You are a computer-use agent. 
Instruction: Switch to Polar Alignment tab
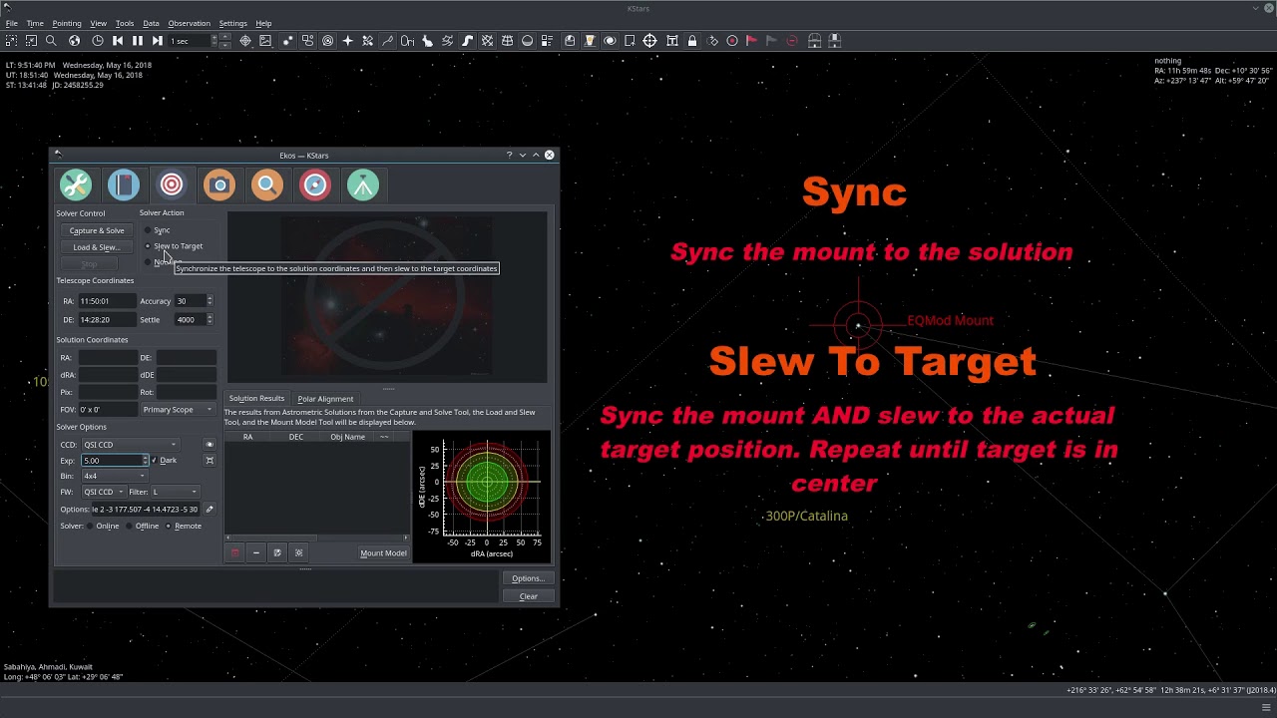pyautogui.click(x=325, y=398)
